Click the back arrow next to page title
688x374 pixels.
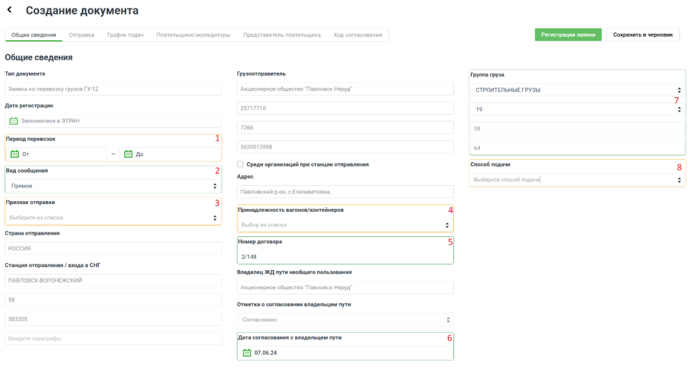pyautogui.click(x=9, y=10)
